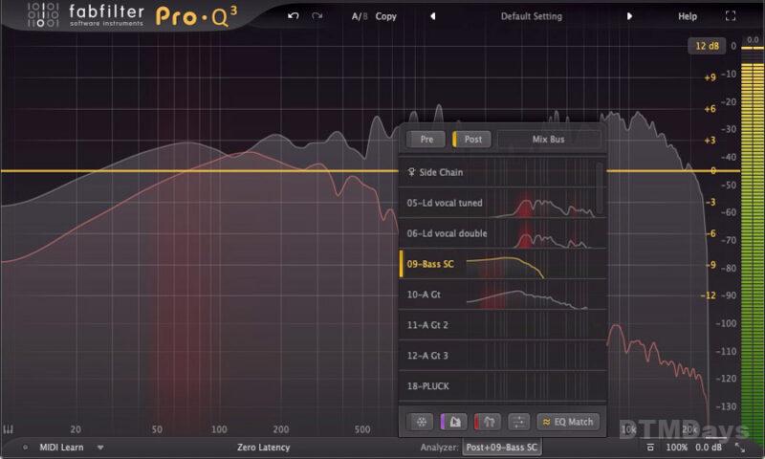The width and height of the screenshot is (765, 459).
Task: Open the MIDI Learn dropdown arrow
Action: (100, 448)
